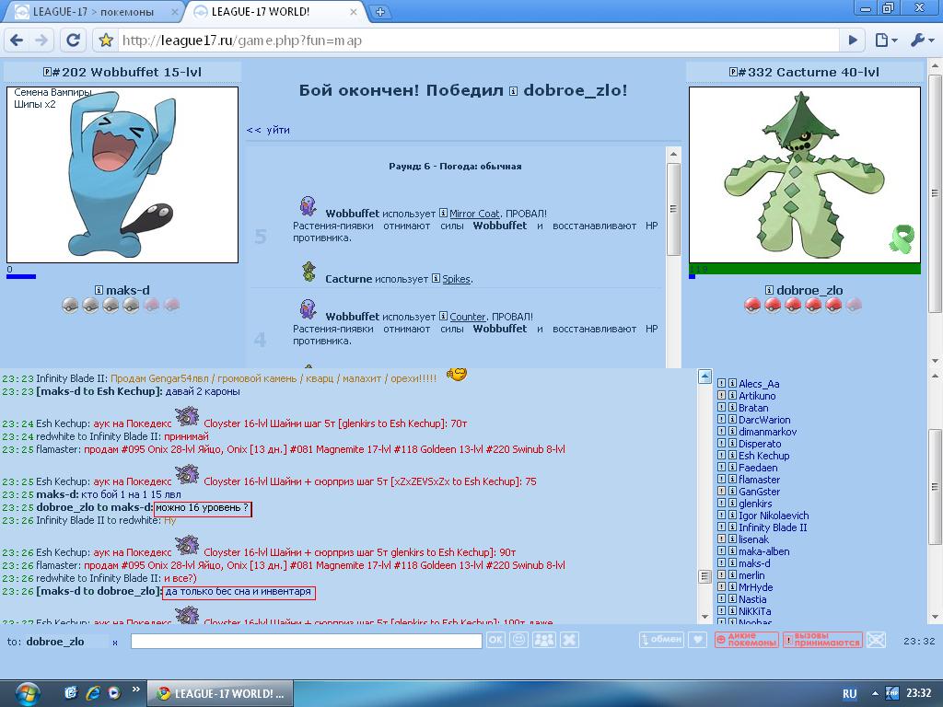Click LEAGUE-17 WORLD taskbar button

[220, 694]
